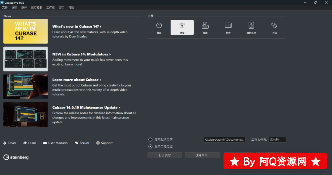Click the Cubase app icon in title bar
Image resolution: width=332 pixels, height=175 pixels.
tap(2, 2)
